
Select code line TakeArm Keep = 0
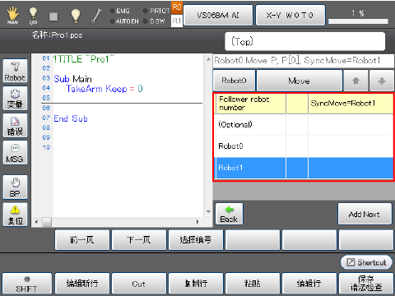click(x=105, y=89)
